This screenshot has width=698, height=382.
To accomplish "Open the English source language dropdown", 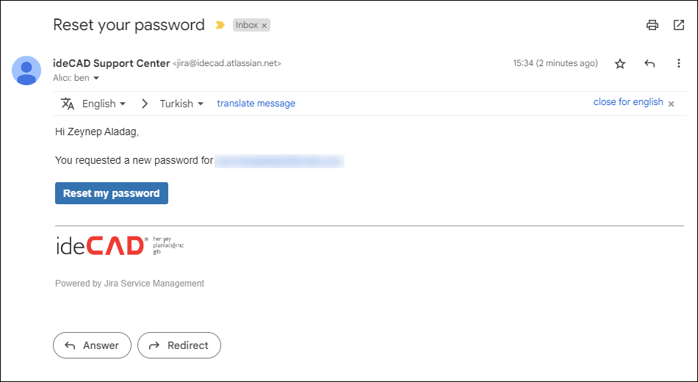I will point(104,104).
